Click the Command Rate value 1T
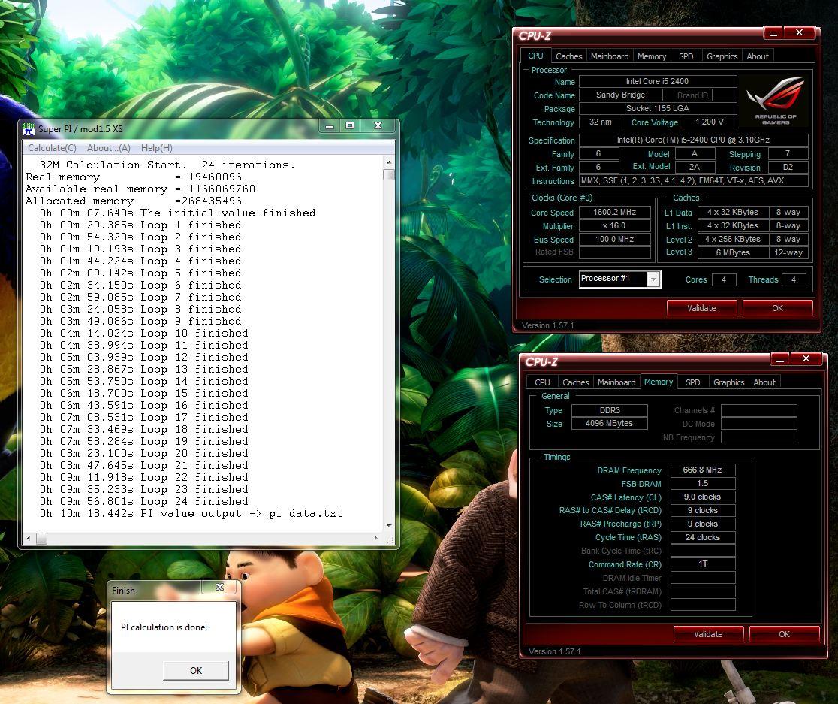Image resolution: width=838 pixels, height=704 pixels. pos(702,564)
